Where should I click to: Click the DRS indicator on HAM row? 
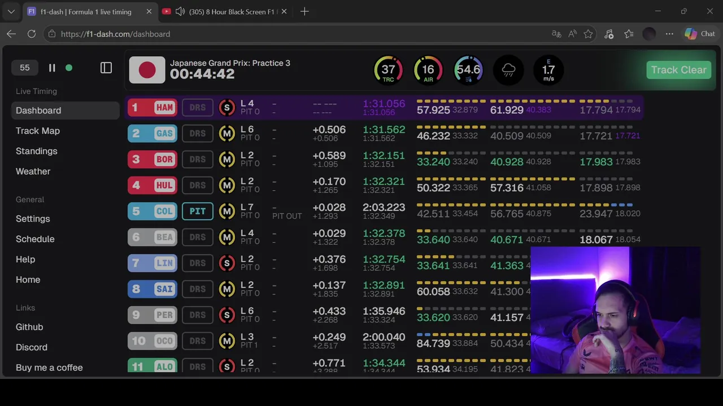[x=198, y=107]
